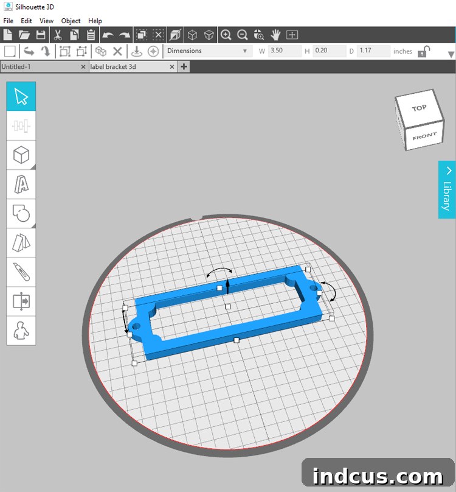Click the Deselect All icon
456x492 pixels.
coord(158,35)
